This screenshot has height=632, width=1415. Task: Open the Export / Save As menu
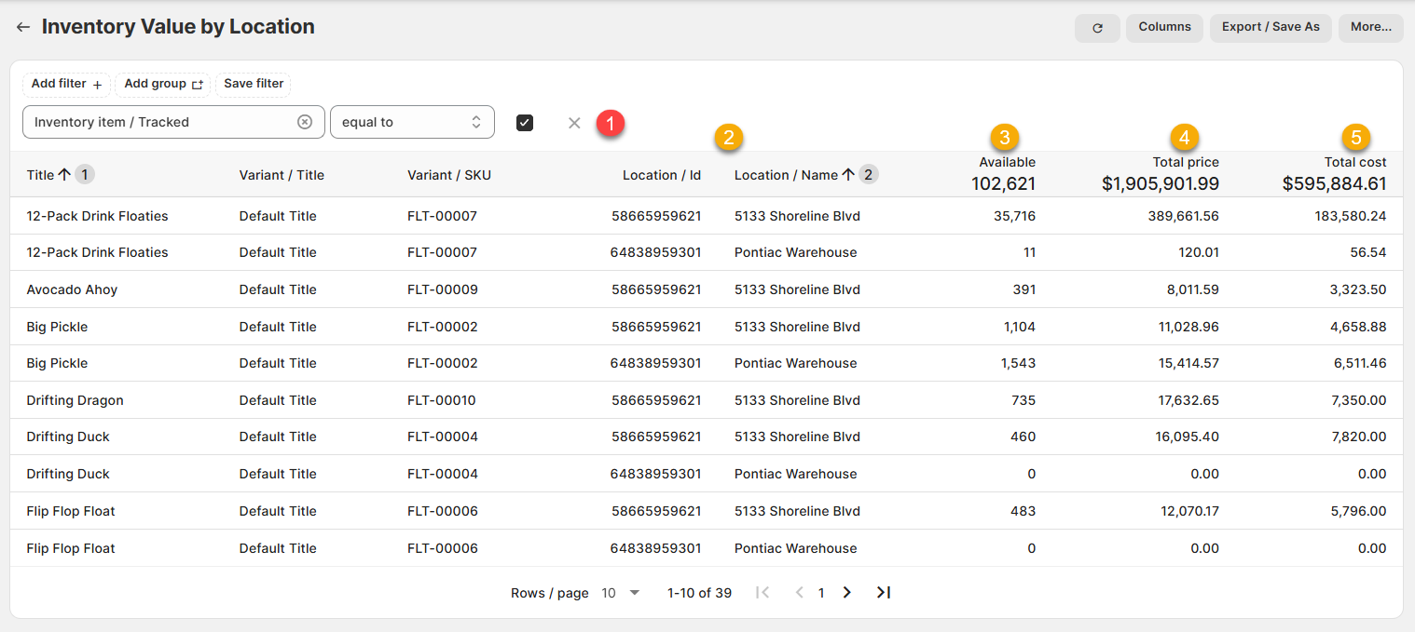click(x=1271, y=28)
